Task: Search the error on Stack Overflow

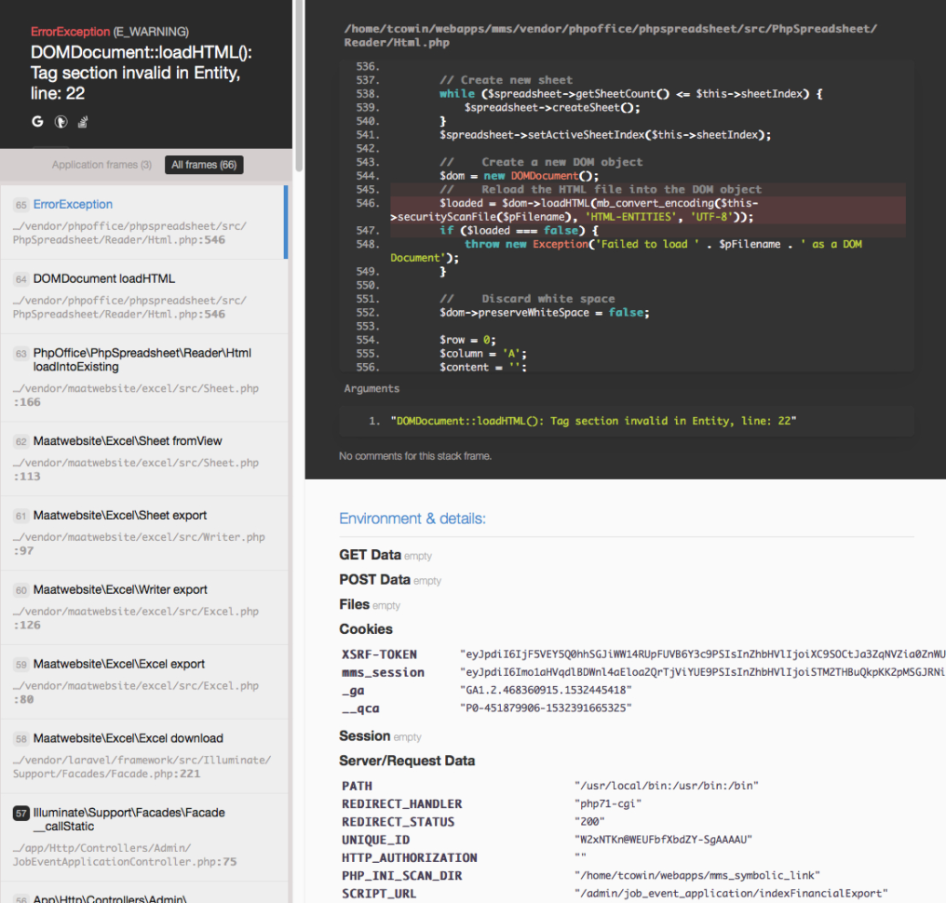Action: (82, 121)
